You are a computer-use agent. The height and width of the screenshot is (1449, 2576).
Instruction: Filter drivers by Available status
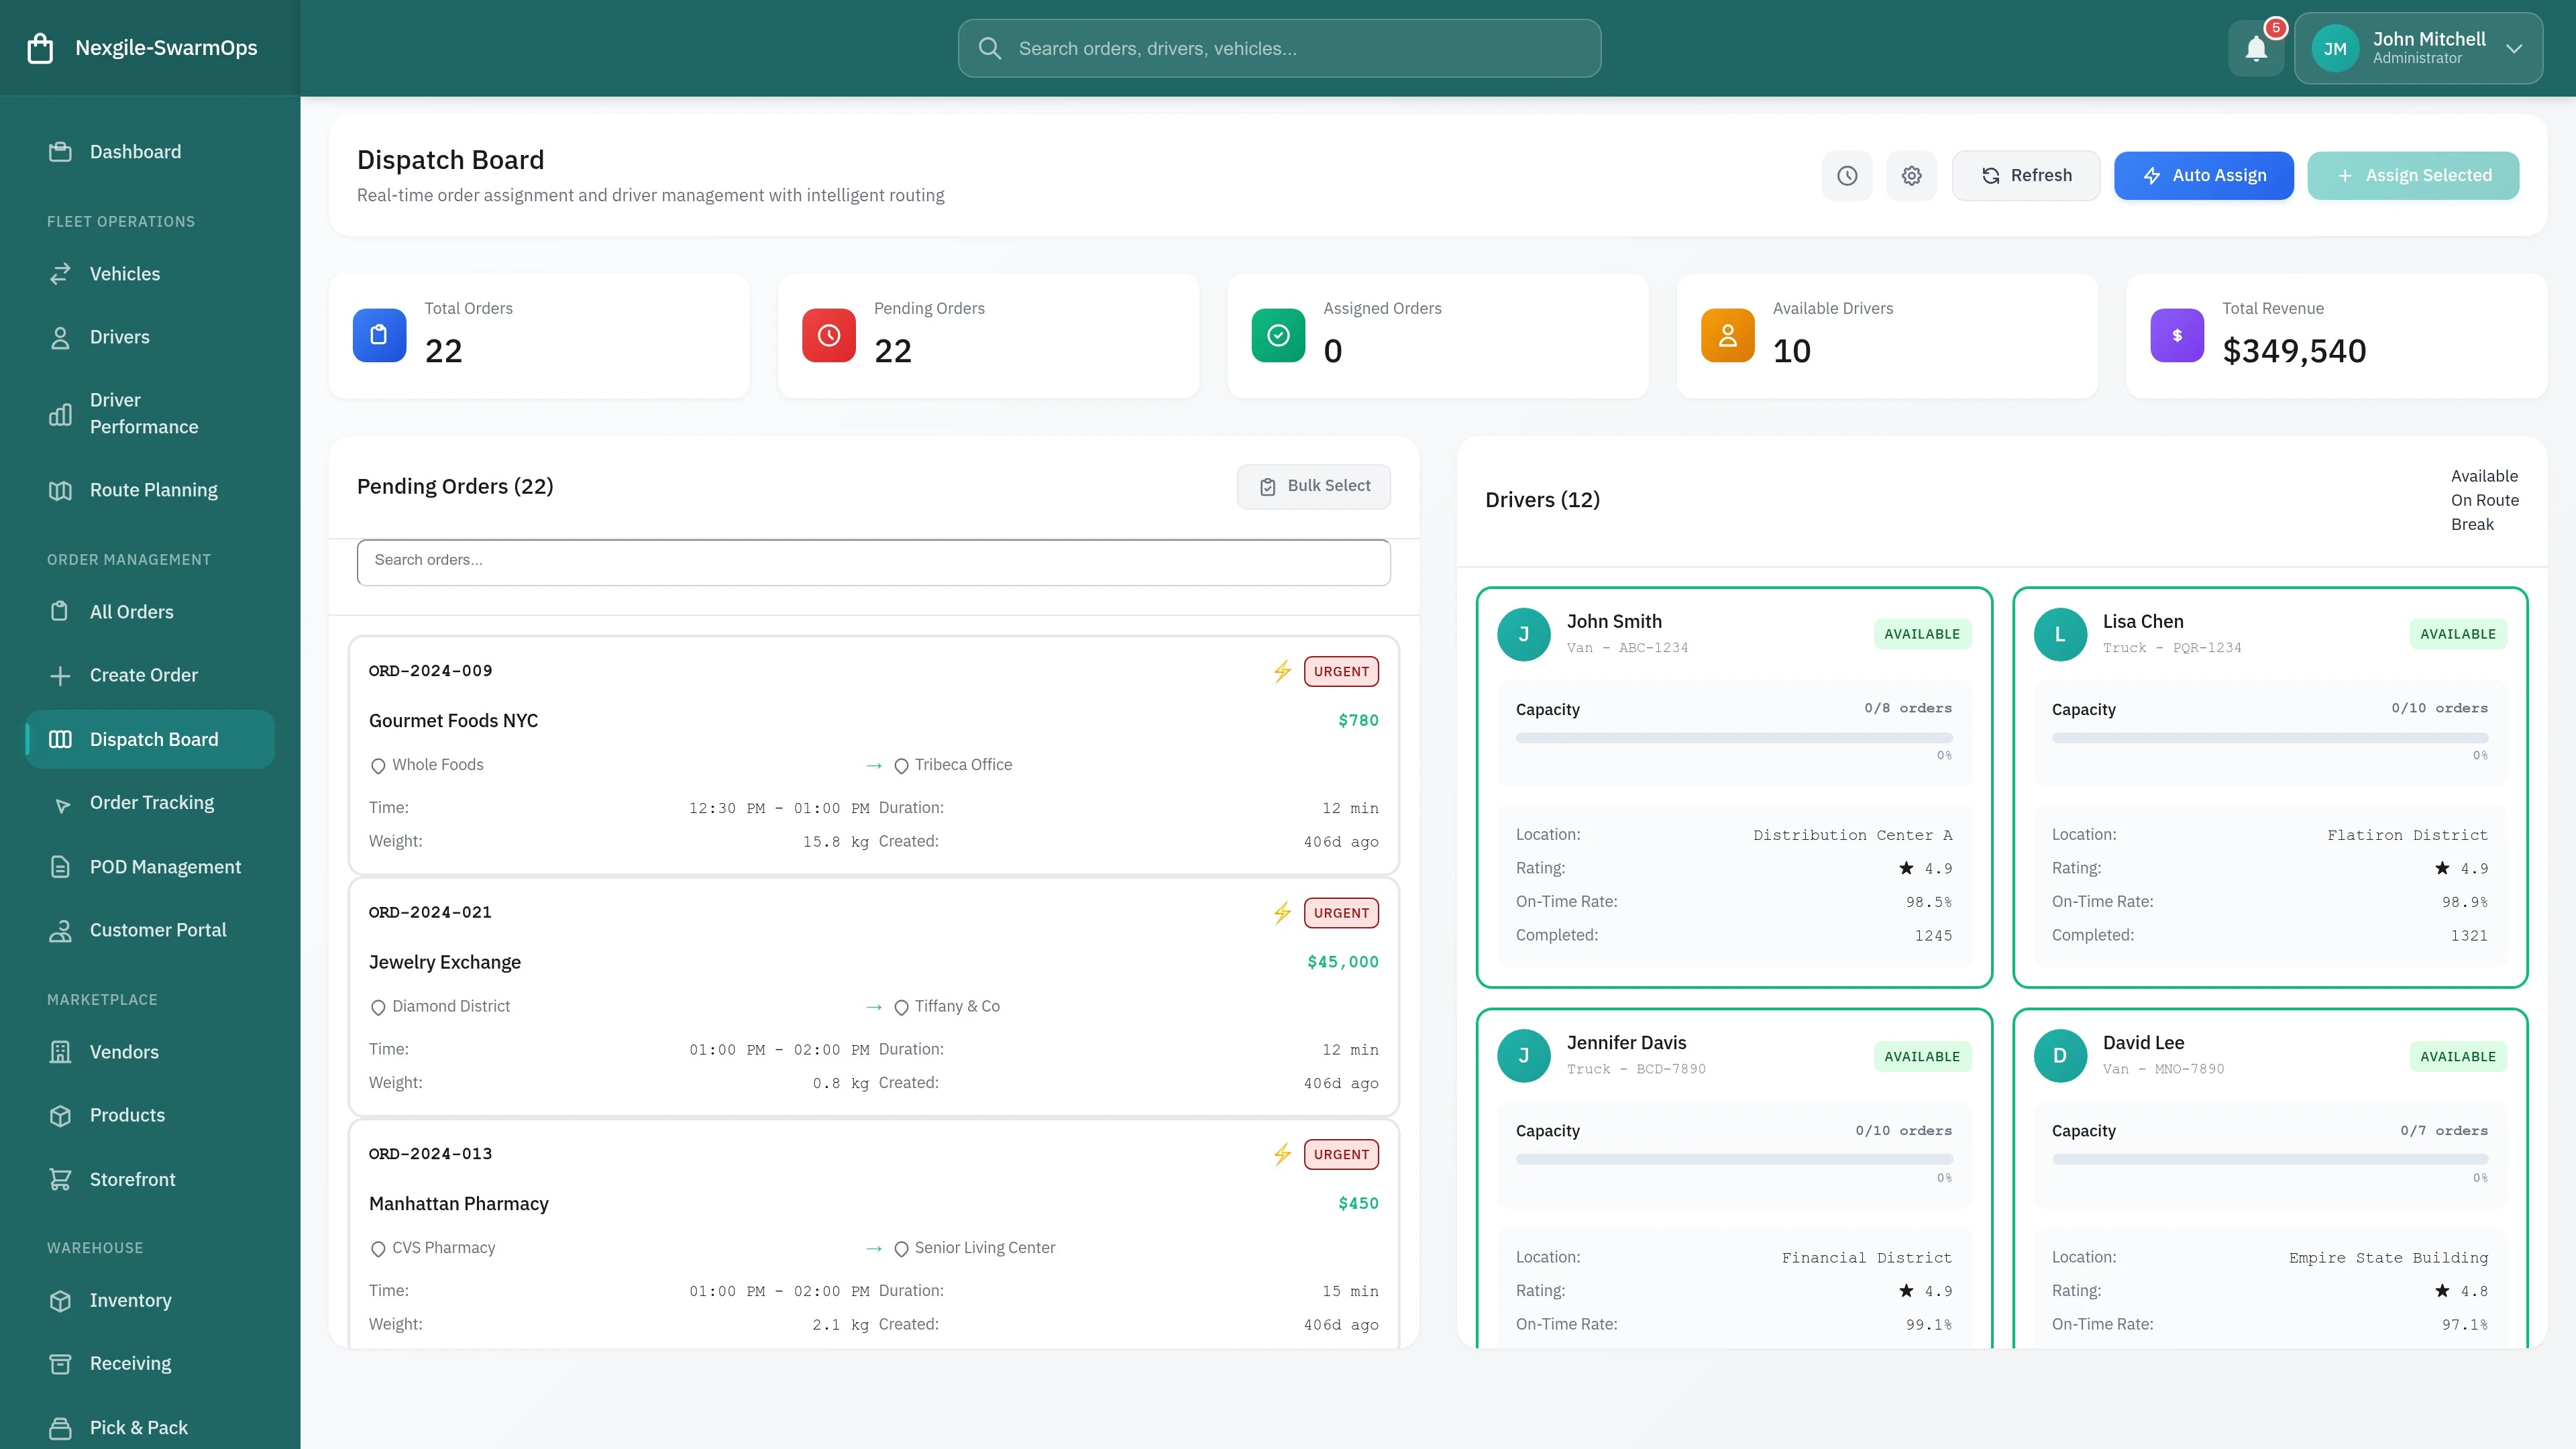click(x=2485, y=476)
